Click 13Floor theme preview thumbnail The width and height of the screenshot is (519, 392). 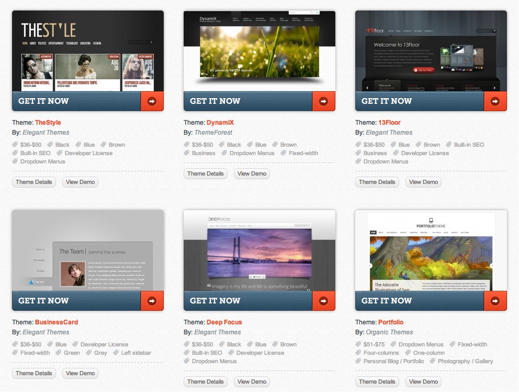[431, 51]
